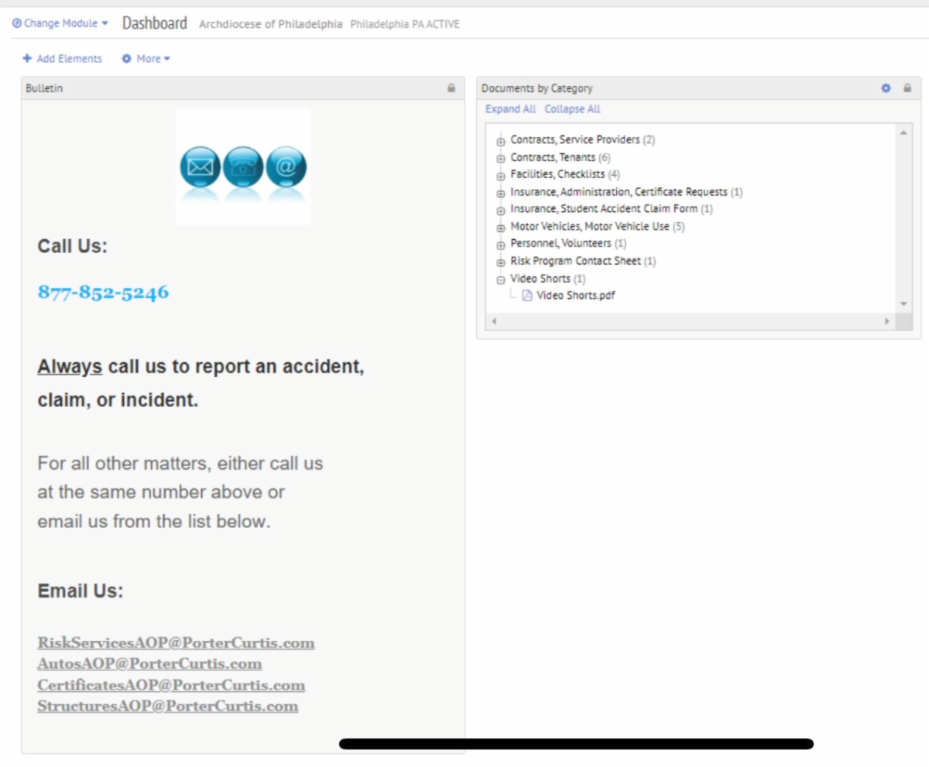Expand Motor Vehicles, Motor Vehicle Use node
929x767 pixels.
(500, 228)
